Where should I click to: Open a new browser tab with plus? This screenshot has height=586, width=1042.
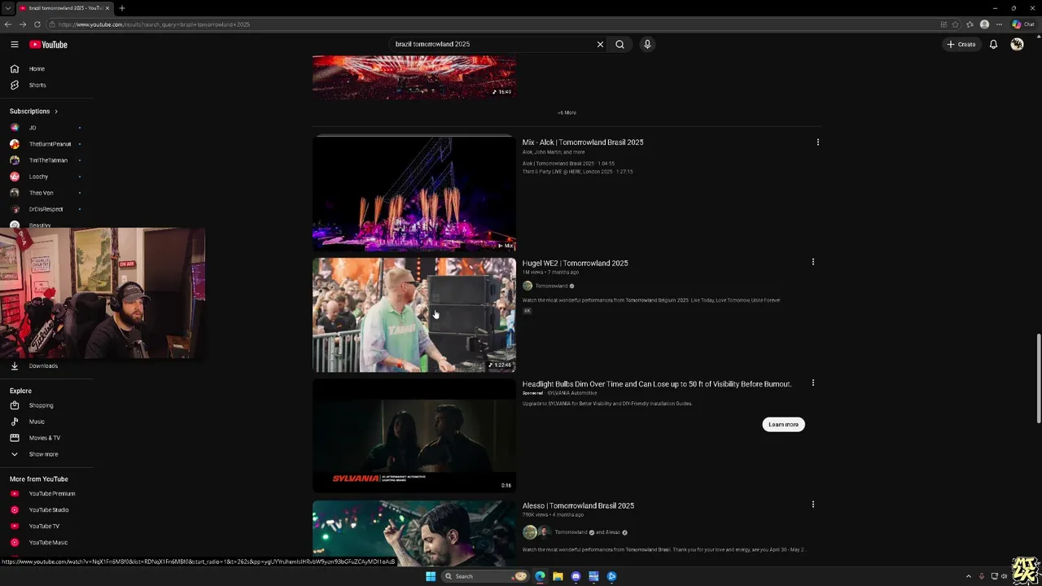[121, 8]
